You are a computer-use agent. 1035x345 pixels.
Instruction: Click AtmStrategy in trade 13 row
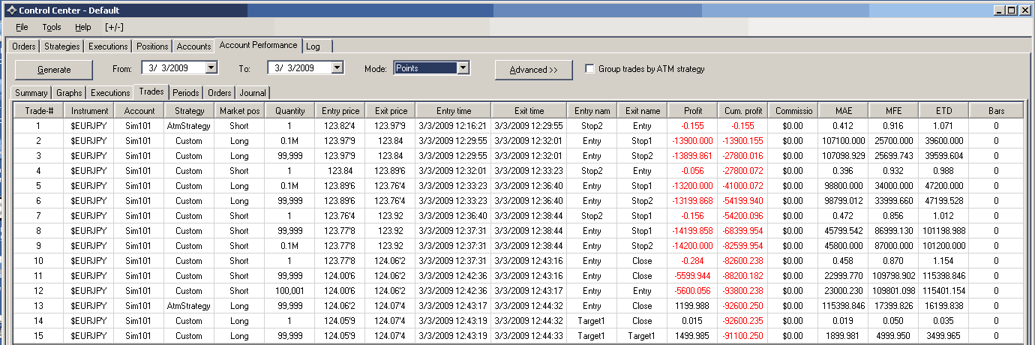(189, 306)
